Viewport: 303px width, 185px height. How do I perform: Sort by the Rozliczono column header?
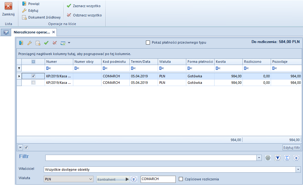(257, 62)
